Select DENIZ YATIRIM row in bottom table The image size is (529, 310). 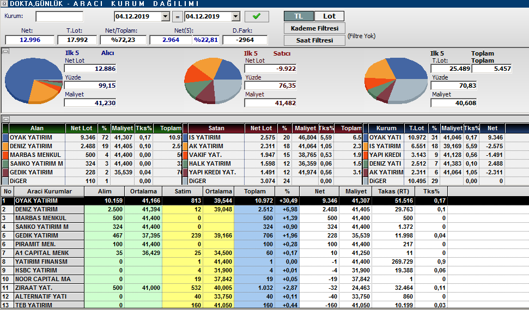pos(265,209)
